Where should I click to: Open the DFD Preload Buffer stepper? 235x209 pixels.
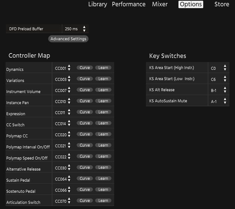tap(84, 29)
